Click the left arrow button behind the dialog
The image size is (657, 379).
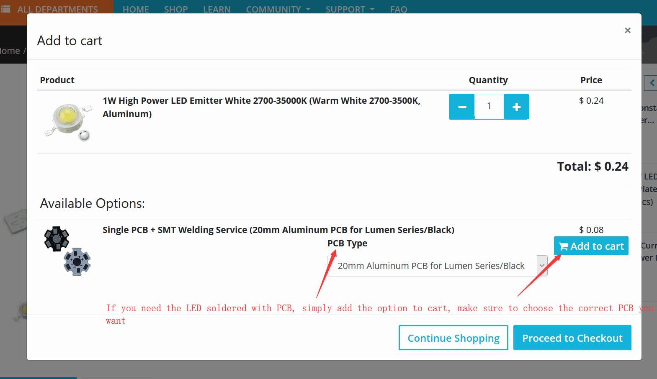(651, 83)
